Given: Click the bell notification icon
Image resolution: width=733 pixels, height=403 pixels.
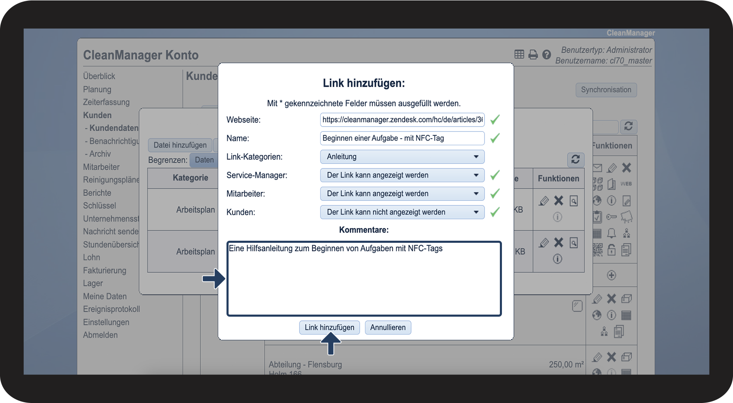Looking at the screenshot, I should click(611, 233).
